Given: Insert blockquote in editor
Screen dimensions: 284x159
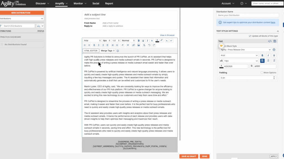Looking at the screenshot, I should [128, 45].
